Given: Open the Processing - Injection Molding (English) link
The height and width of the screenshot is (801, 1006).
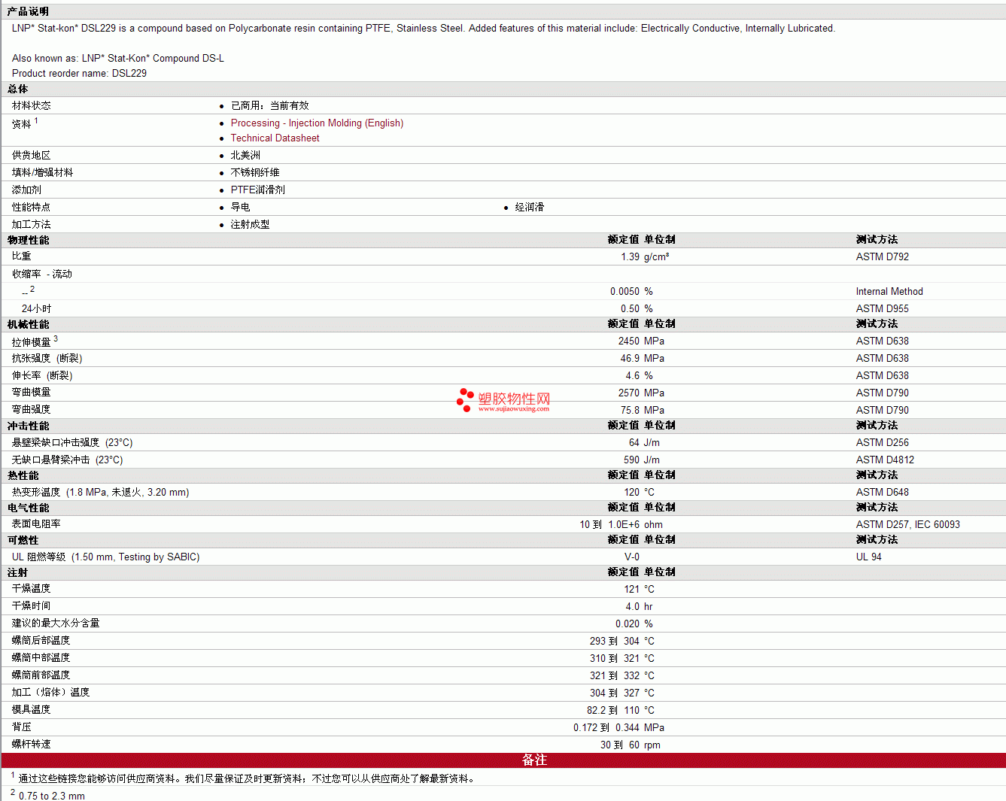Looking at the screenshot, I should pyautogui.click(x=317, y=123).
